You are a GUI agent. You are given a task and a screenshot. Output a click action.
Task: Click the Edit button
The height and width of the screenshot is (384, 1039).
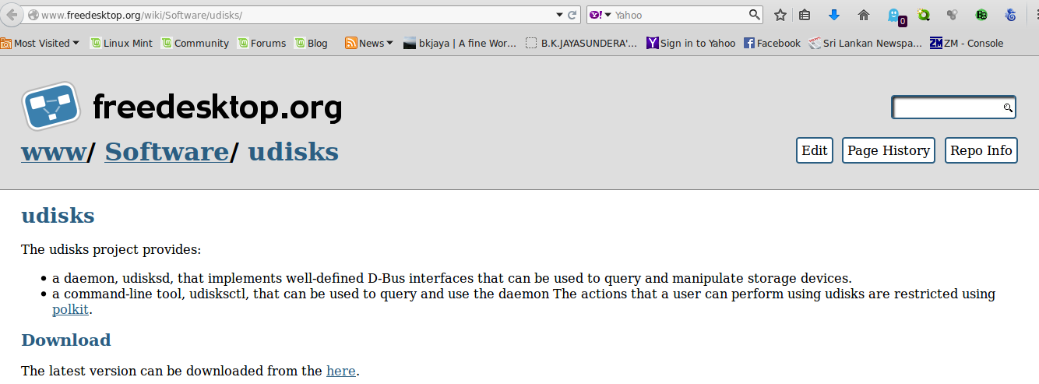815,150
